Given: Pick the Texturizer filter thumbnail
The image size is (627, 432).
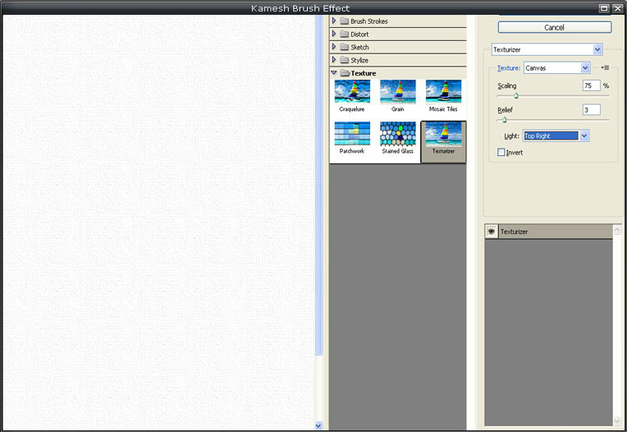Looking at the screenshot, I should (x=443, y=141).
